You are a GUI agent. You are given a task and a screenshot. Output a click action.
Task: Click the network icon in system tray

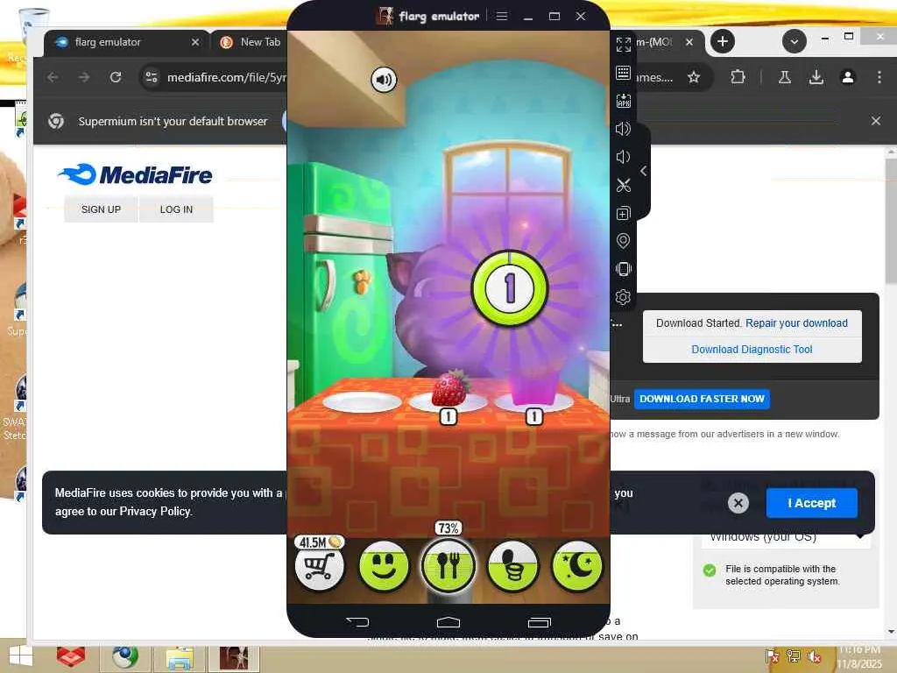click(794, 656)
